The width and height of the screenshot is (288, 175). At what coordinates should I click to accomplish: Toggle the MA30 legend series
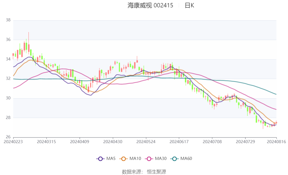point(156,159)
